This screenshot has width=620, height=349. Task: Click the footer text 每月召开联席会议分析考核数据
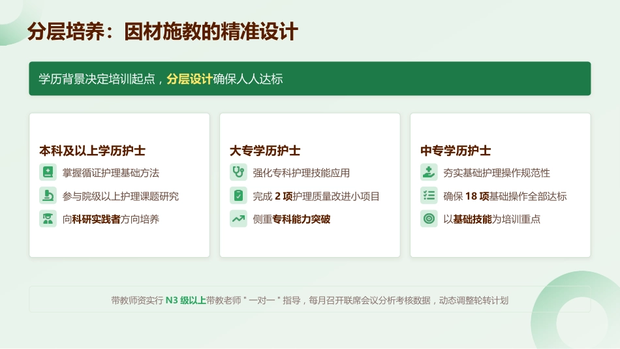coord(369,300)
